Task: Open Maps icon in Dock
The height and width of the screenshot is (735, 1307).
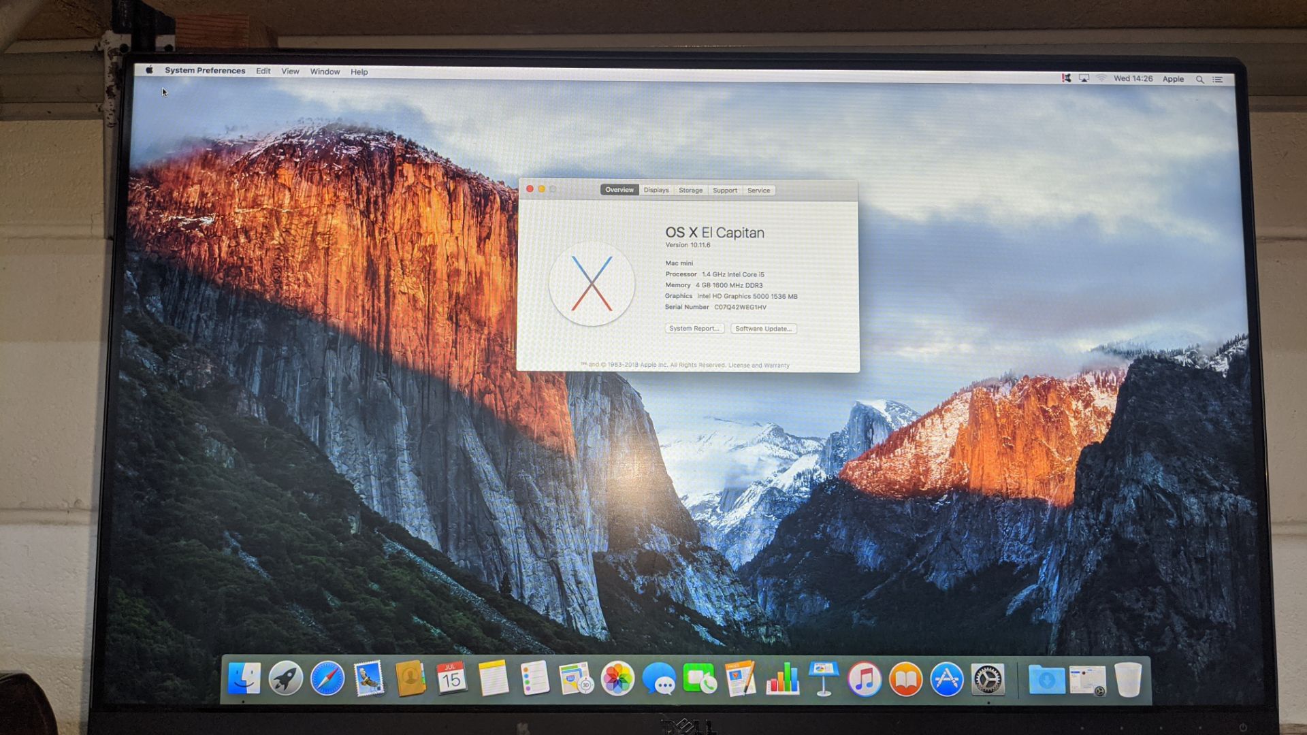Action: 576,679
